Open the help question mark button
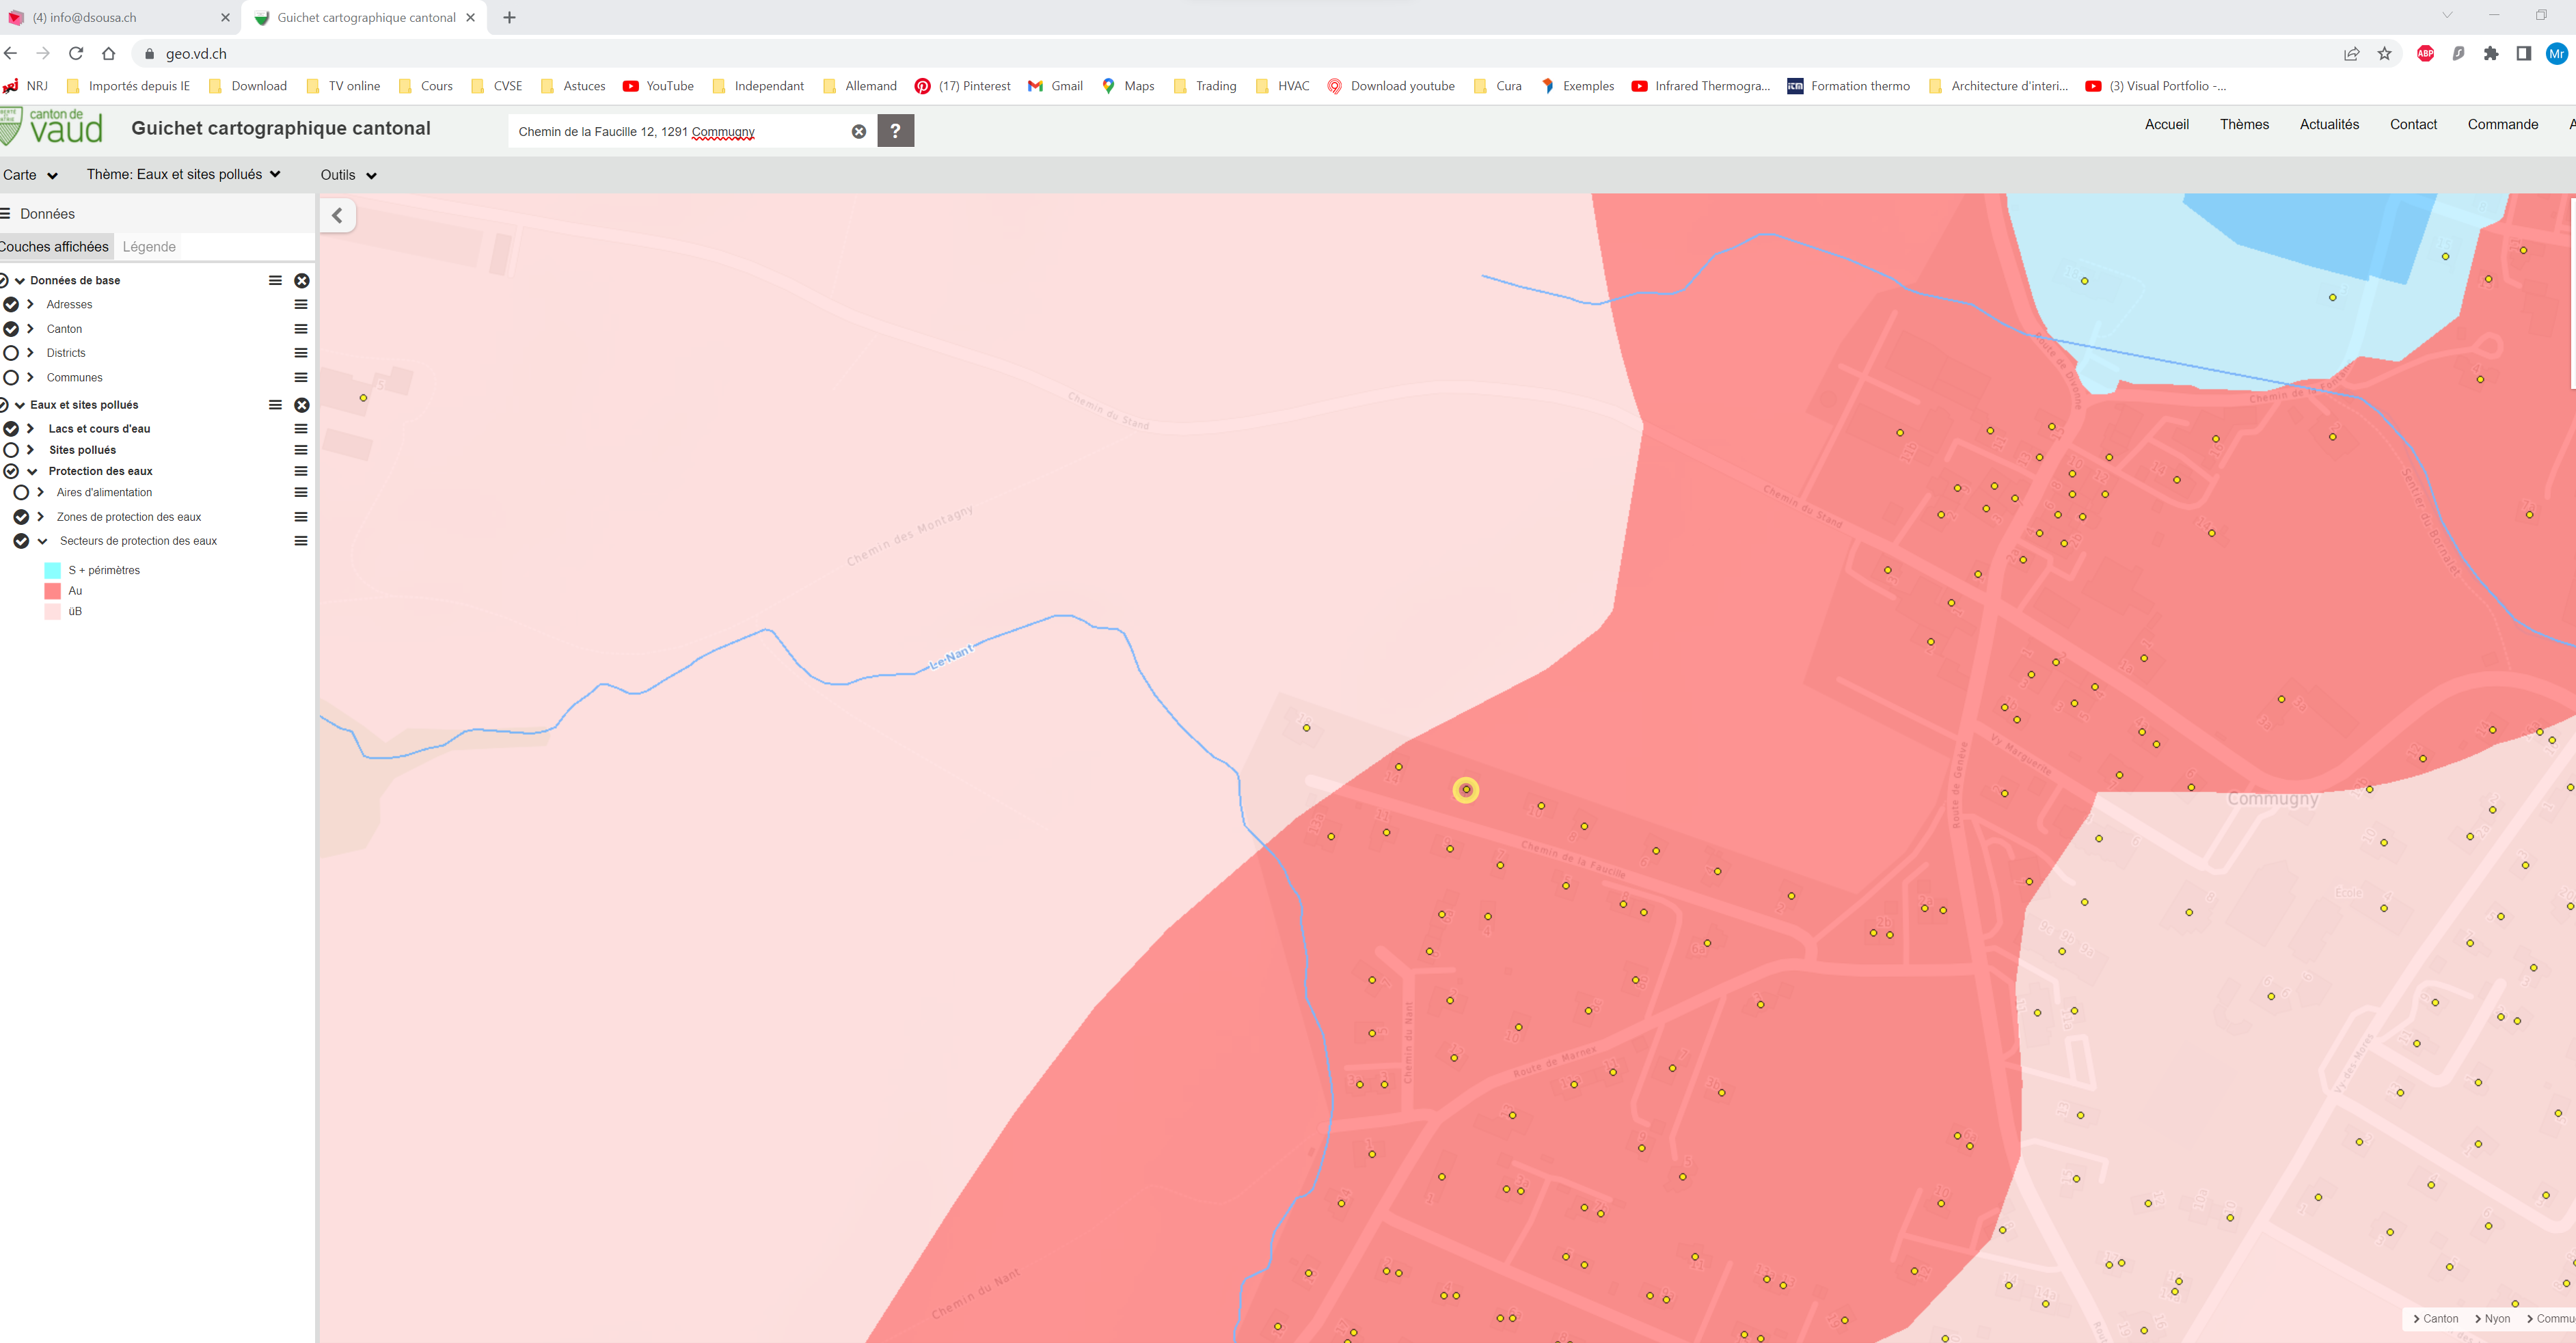Viewport: 2576px width, 1343px height. 896,131
